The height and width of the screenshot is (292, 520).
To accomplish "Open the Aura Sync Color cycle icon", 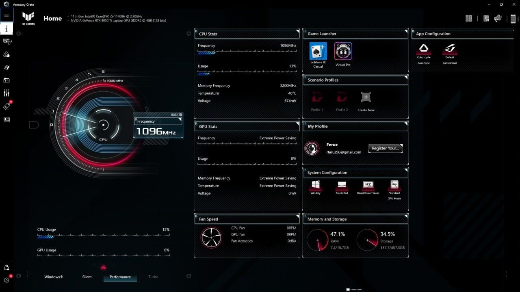I will point(424,49).
